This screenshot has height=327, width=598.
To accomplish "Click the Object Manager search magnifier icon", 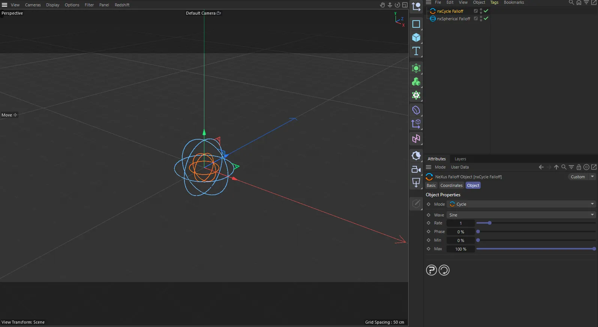I will 571,2.
